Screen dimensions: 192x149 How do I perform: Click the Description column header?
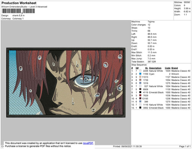(155, 68)
